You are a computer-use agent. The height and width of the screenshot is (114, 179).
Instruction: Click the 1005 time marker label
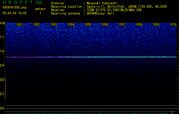(88, 25)
